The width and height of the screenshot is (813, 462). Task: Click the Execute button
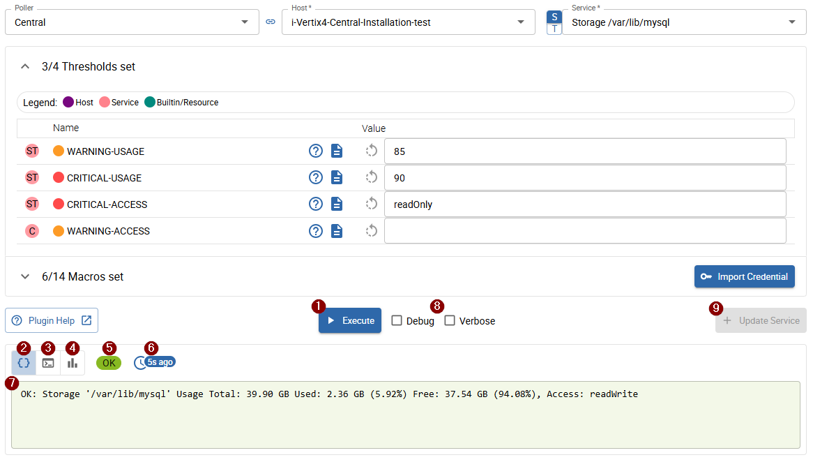[x=350, y=320]
